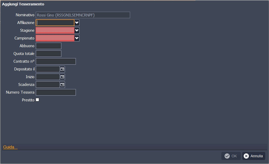Open the Scadenza calendar picker icon

(x=62, y=85)
